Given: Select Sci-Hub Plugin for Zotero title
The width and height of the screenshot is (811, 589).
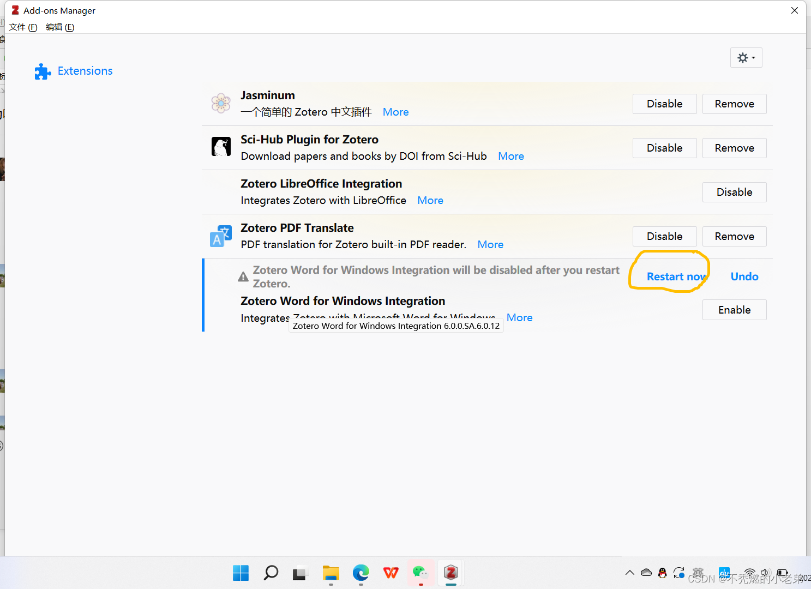Looking at the screenshot, I should tap(309, 140).
